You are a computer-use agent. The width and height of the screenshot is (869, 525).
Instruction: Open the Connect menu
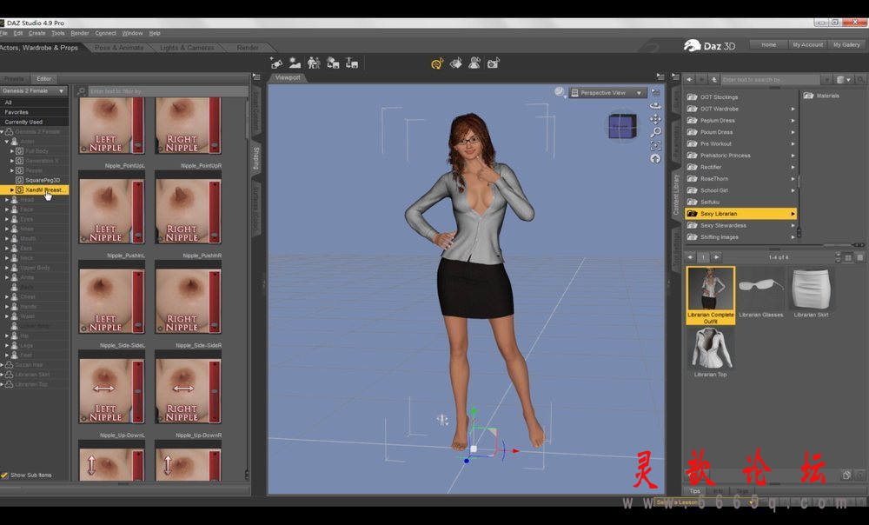point(105,33)
